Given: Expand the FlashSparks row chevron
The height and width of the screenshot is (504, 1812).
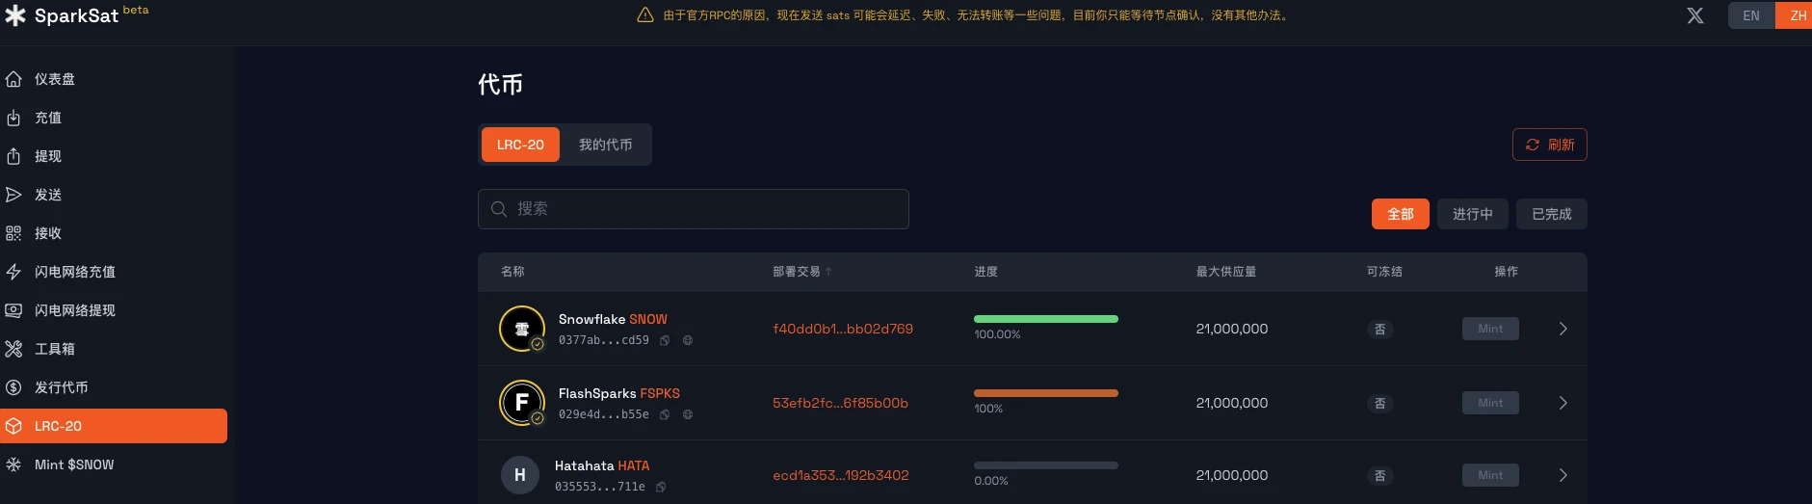Looking at the screenshot, I should [x=1563, y=403].
